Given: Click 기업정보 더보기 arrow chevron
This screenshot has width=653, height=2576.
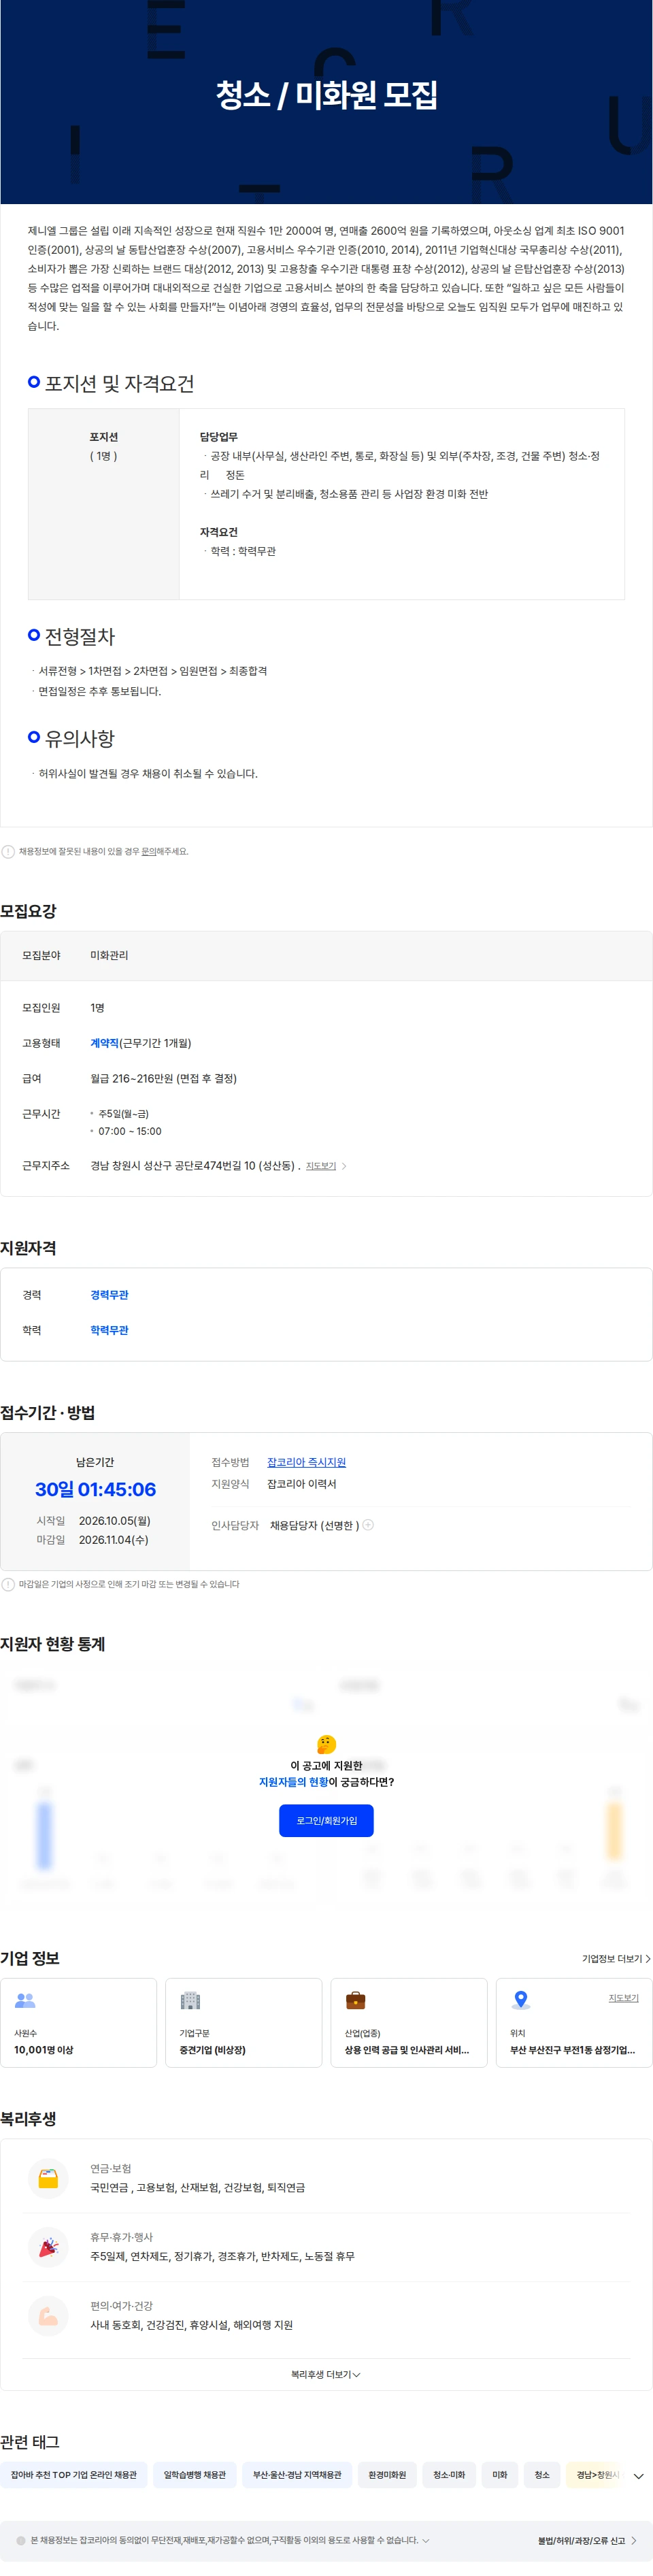Looking at the screenshot, I should tap(648, 1959).
